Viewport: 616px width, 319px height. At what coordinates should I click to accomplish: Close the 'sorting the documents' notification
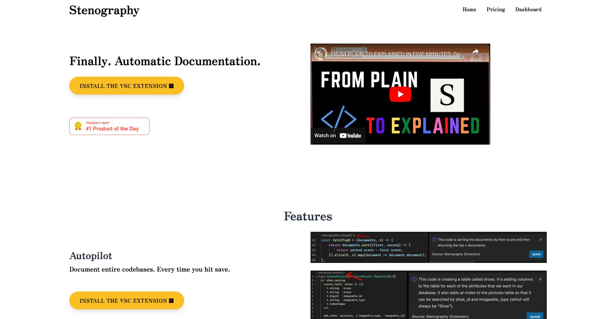coord(541,239)
